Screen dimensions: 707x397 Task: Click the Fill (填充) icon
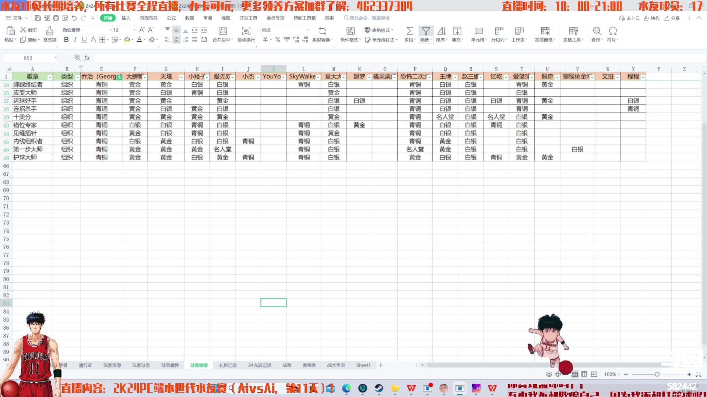pyautogui.click(x=457, y=31)
